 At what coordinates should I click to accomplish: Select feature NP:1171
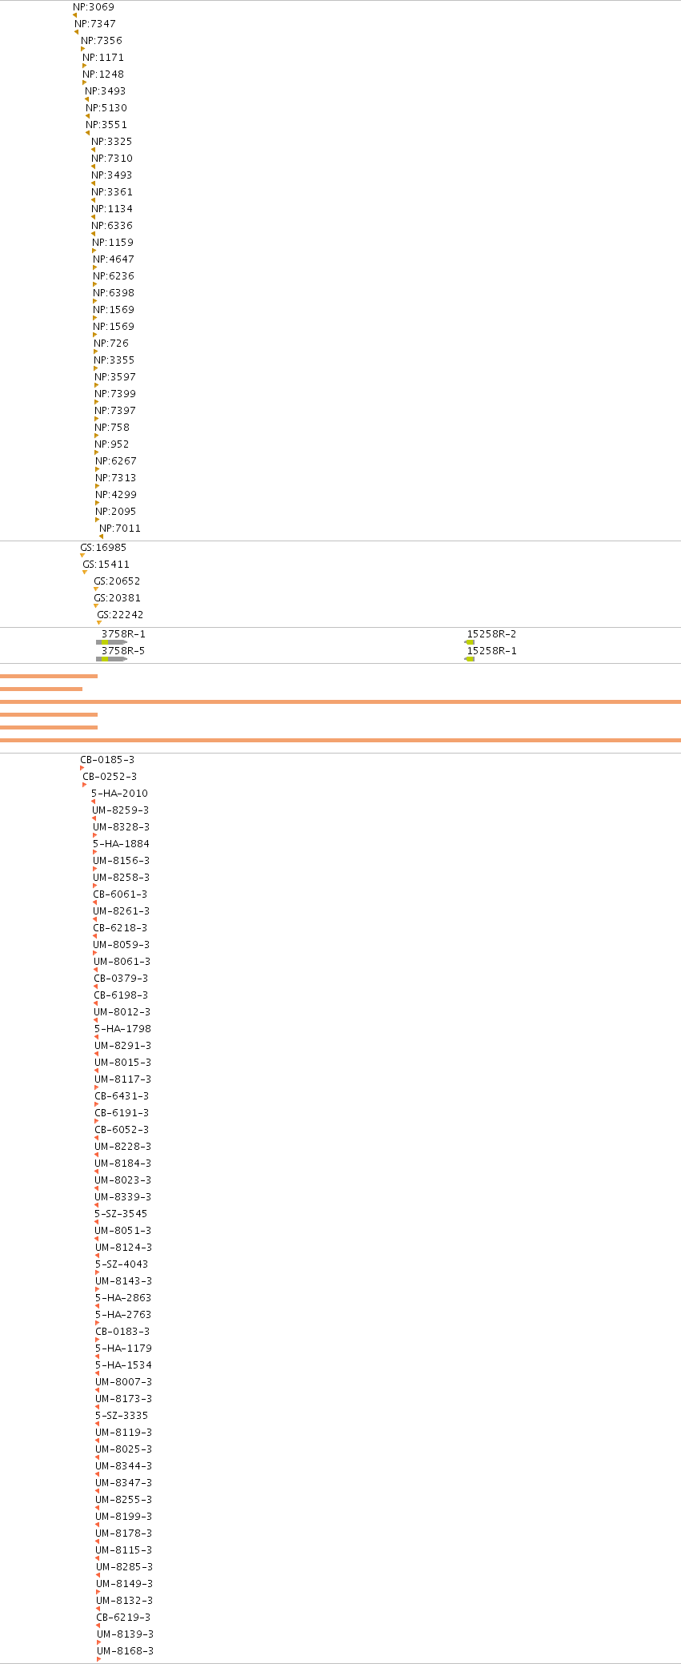point(103,58)
